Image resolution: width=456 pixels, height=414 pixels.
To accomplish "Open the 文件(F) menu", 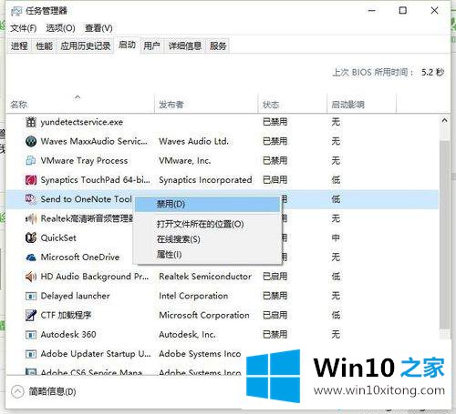I will [x=24, y=28].
